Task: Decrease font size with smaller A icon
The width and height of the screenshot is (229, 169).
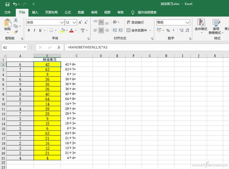Action: click(x=86, y=23)
